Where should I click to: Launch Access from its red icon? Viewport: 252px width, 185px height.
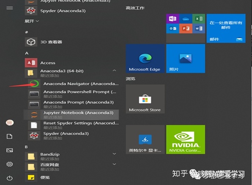tap(31, 63)
